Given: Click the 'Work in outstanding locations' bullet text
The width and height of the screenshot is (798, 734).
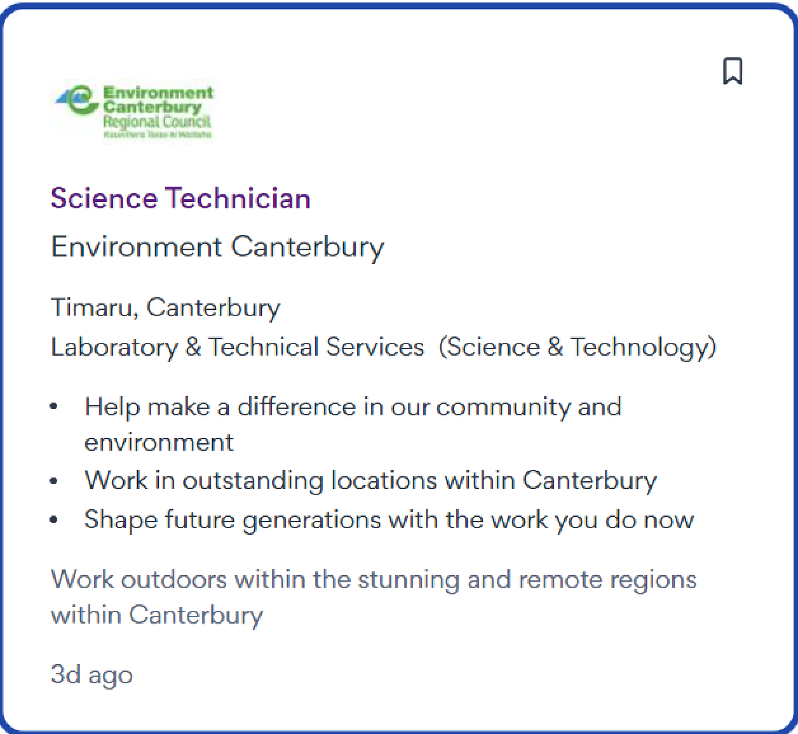Looking at the screenshot, I should (370, 480).
